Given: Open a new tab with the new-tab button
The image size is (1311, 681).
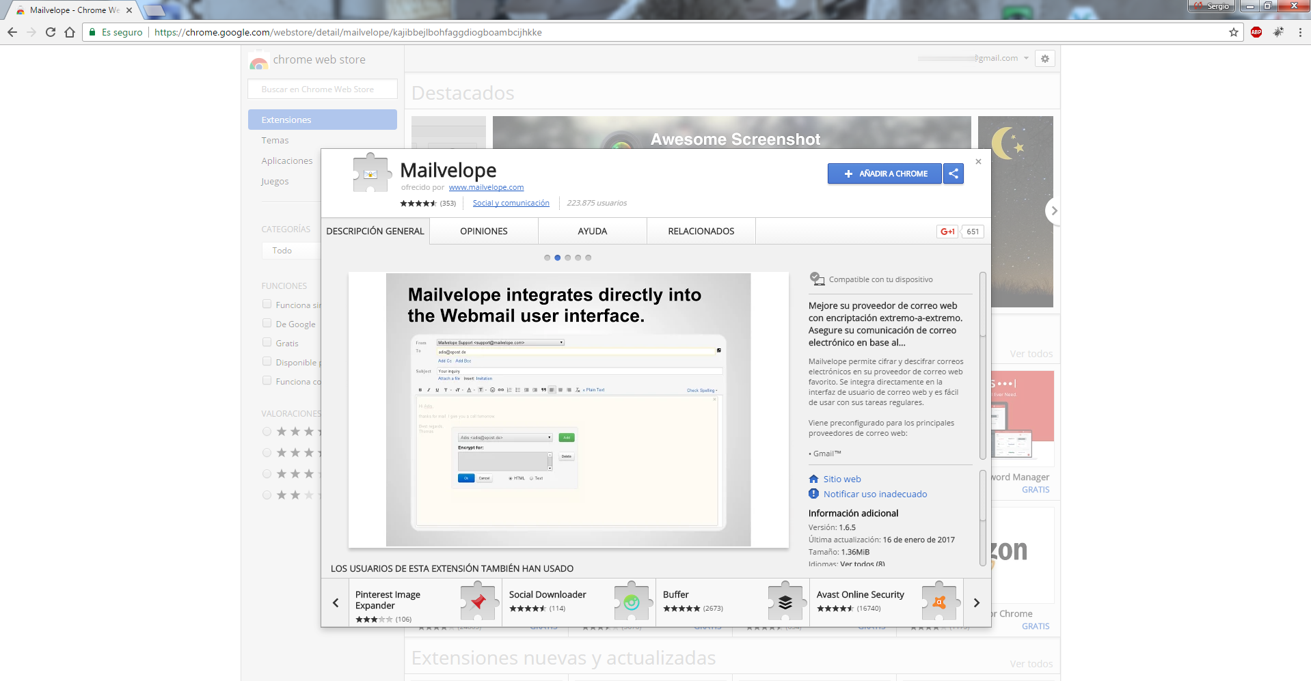Looking at the screenshot, I should (154, 10).
